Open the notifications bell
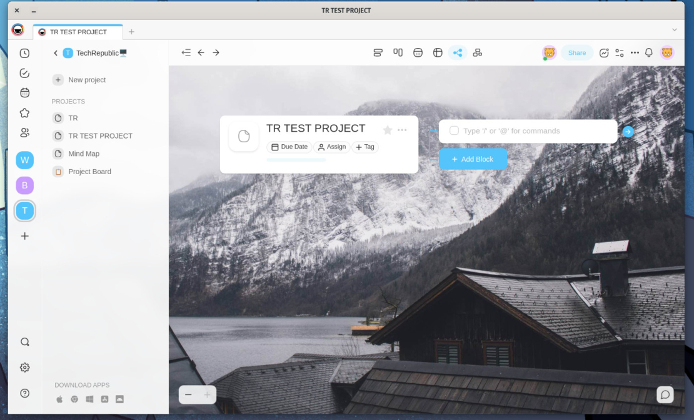This screenshot has height=420, width=694. tap(648, 52)
